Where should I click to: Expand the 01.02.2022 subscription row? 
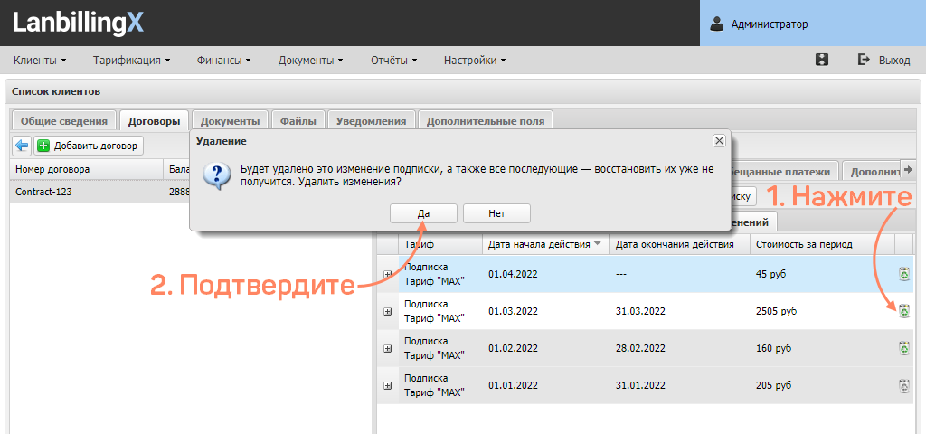(387, 349)
